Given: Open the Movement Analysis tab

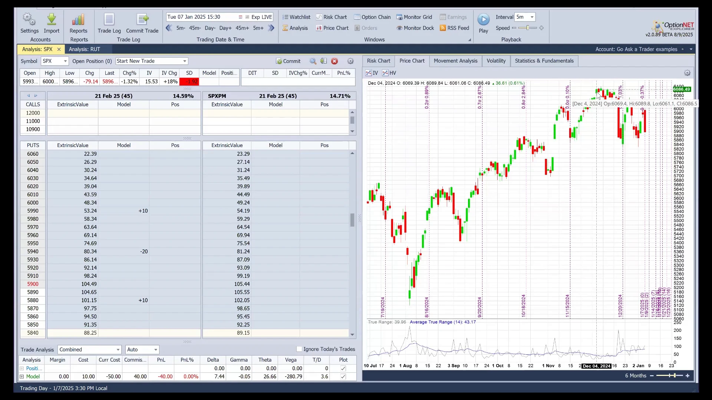Looking at the screenshot, I should 455,61.
